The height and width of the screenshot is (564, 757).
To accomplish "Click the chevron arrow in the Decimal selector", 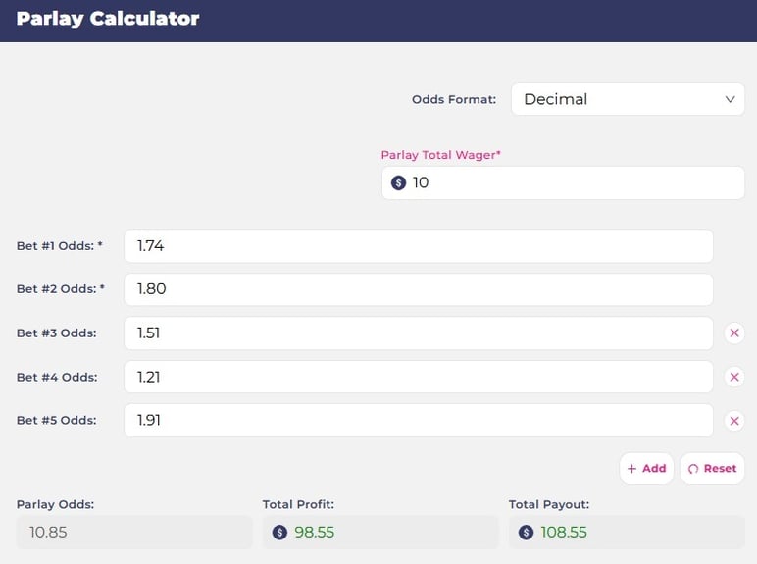I will [730, 99].
